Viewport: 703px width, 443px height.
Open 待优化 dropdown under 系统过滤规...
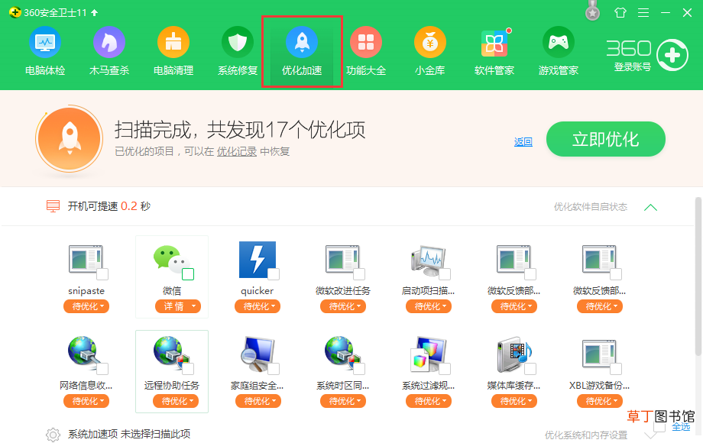point(429,401)
